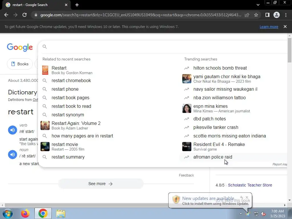The width and height of the screenshot is (292, 219).
Task: Click the Restart book cover thumbnail
Action: coord(45,70)
